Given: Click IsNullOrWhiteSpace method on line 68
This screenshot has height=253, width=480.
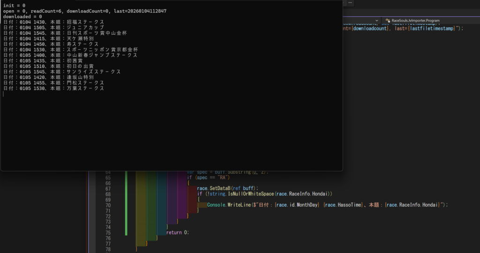Looking at the screenshot, I should click(x=249, y=194).
